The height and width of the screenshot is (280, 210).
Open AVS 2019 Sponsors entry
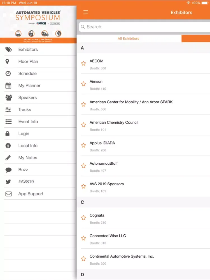pyautogui.click(x=143, y=186)
